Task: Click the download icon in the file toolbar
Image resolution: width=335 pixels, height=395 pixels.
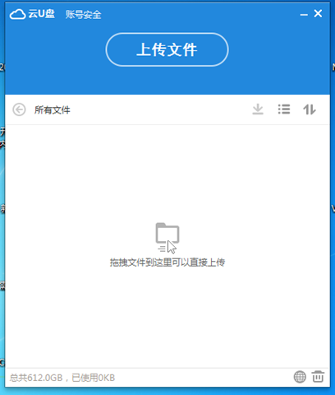Action: 258,109
